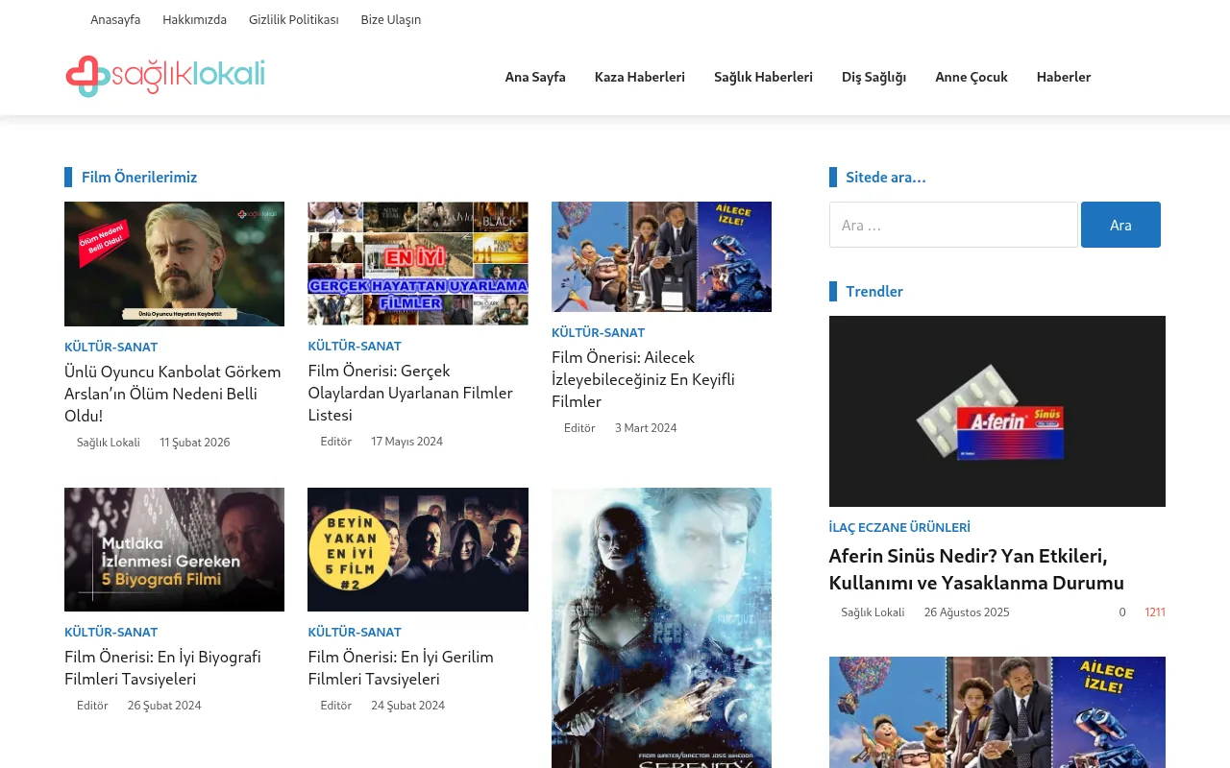
Task: Open the Kaza Haberleri menu item
Action: 639,77
